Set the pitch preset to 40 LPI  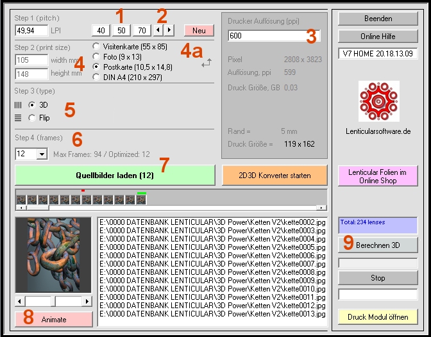click(x=101, y=30)
